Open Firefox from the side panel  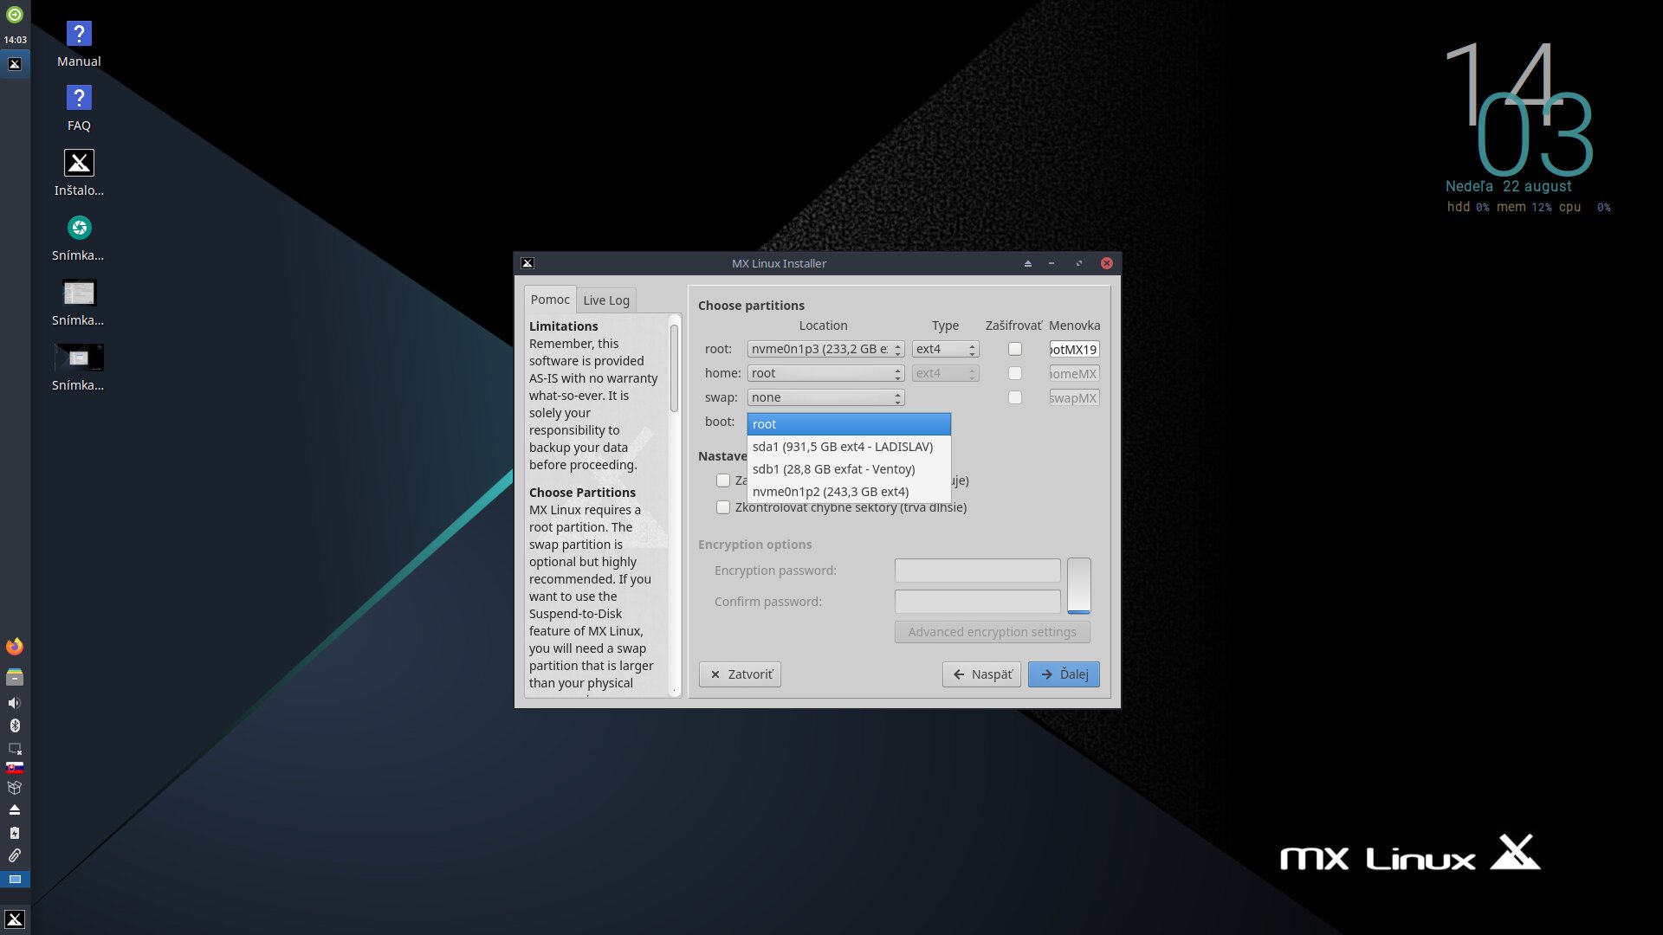tap(15, 647)
